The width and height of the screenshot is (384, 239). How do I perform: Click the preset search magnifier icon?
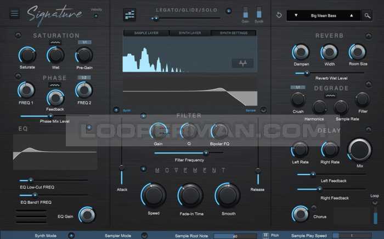pos(367,15)
